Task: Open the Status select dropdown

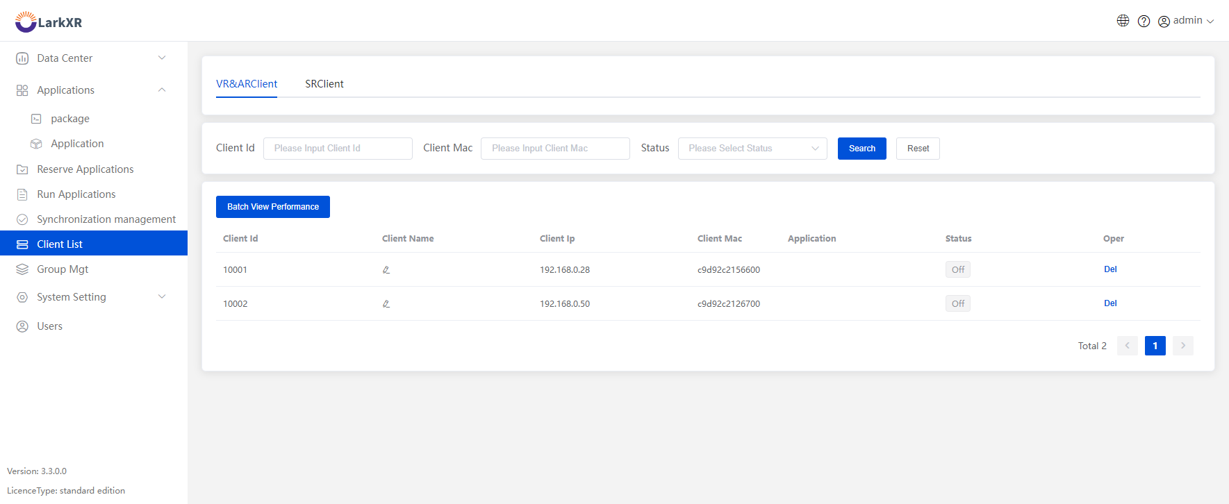Action: (752, 149)
